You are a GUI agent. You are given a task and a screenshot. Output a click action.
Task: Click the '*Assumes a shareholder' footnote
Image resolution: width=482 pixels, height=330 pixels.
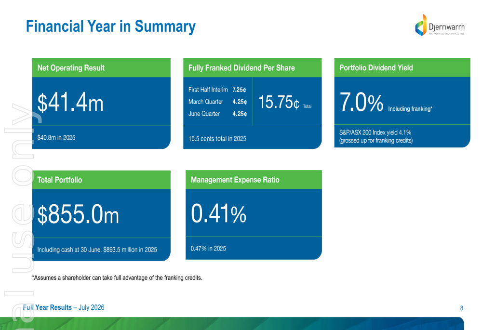[117, 278]
